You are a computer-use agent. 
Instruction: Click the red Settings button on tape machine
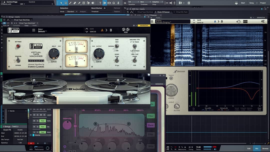click(18, 46)
